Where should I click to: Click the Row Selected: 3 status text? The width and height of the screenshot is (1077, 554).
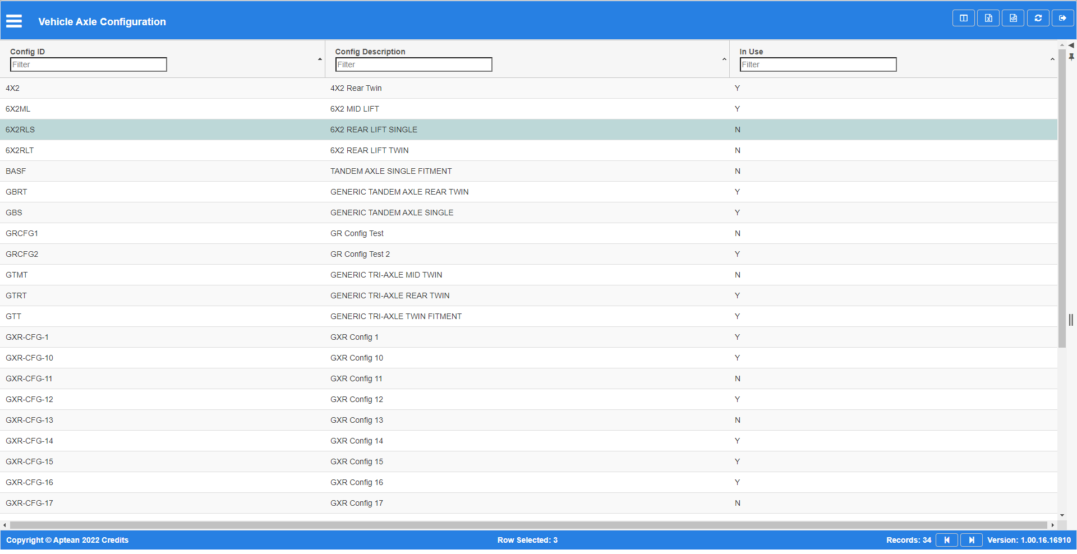(527, 540)
